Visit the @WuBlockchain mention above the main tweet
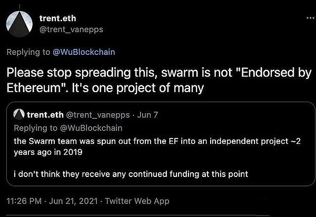Screen dimensions: 316x217 coord(85,52)
